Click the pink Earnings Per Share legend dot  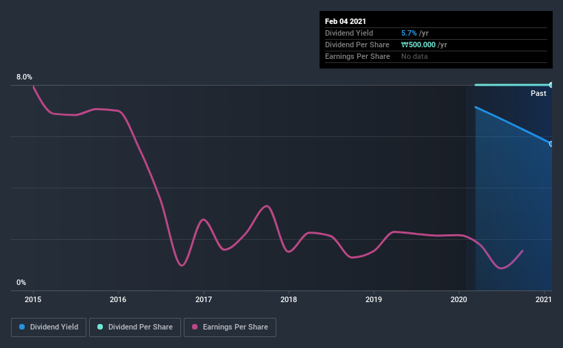(195, 327)
